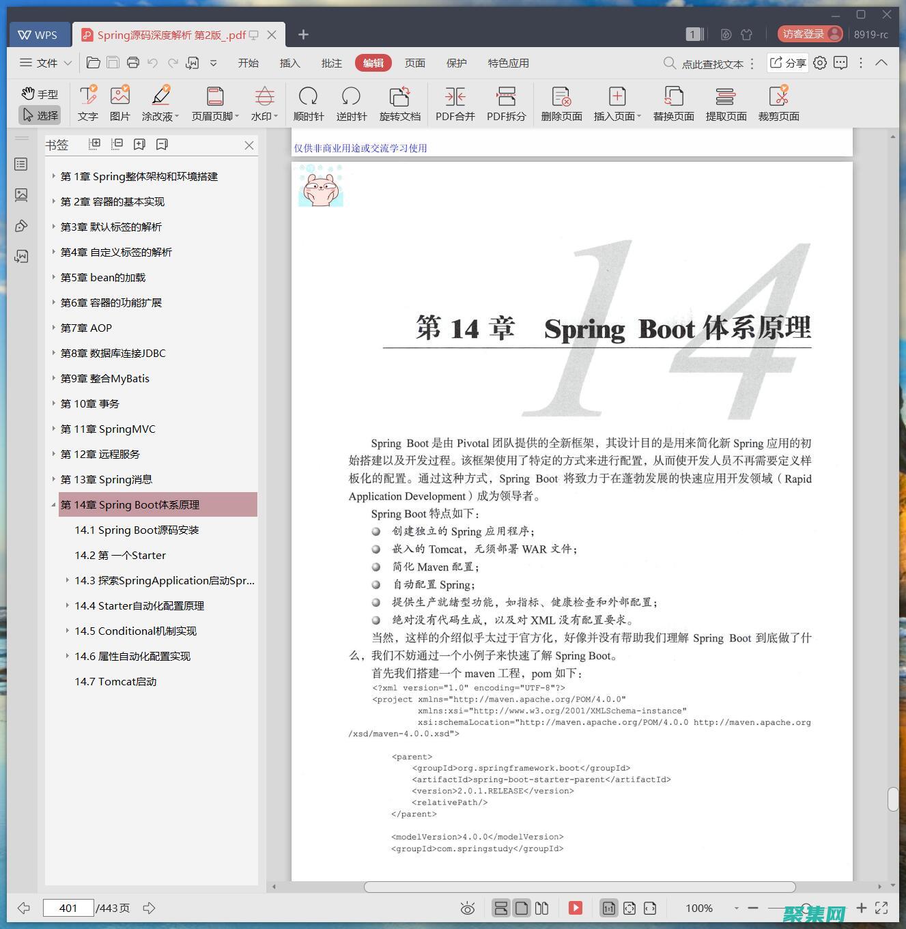The width and height of the screenshot is (906, 929).
Task: Extract pages using 提取页面
Action: (726, 102)
